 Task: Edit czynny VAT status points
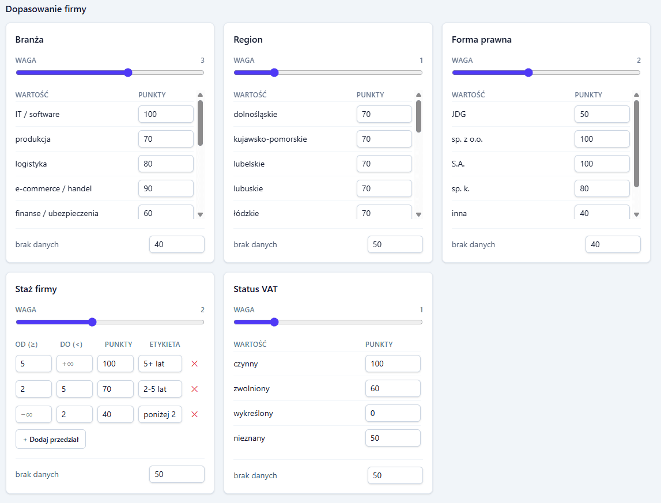[x=393, y=364]
